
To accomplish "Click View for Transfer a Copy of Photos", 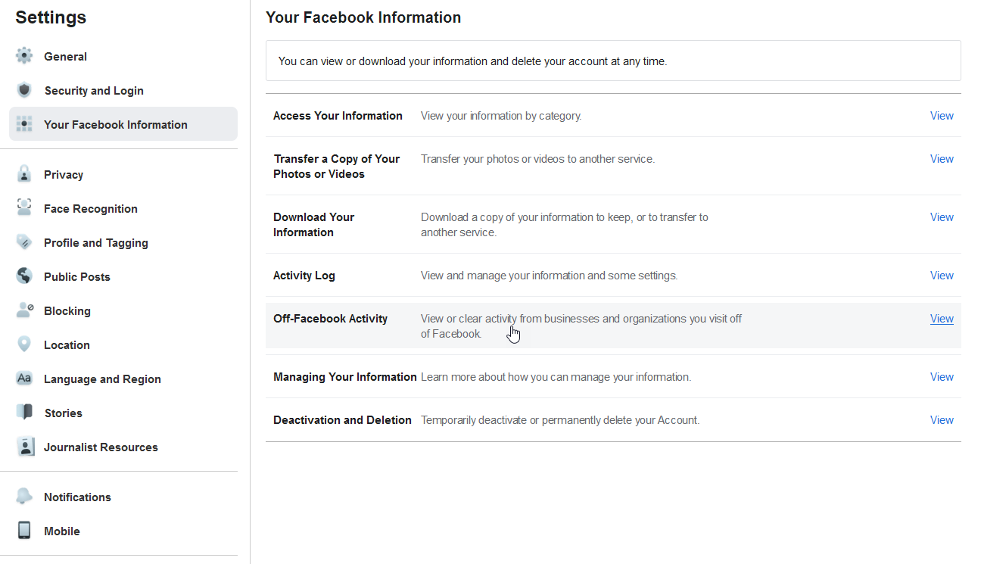I will [x=942, y=159].
